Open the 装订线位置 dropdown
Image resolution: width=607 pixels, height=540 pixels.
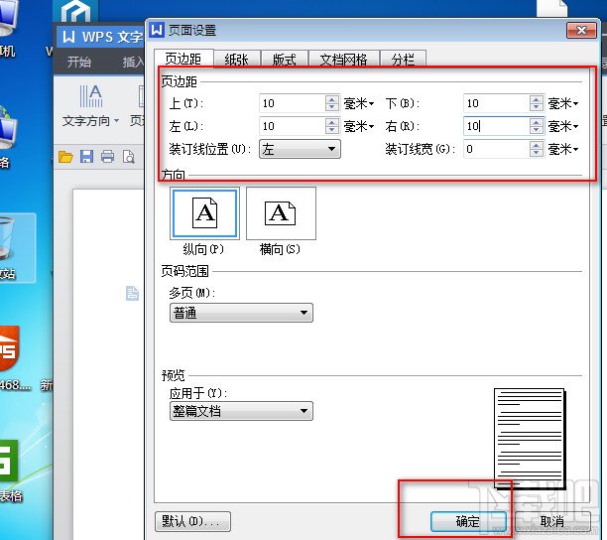300,149
